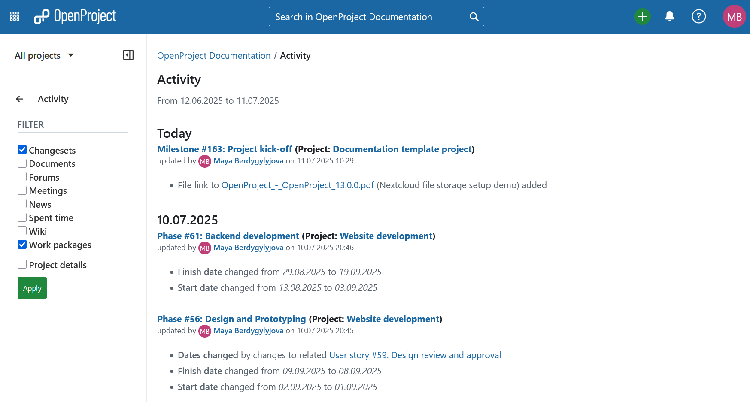Click the FILTER section label
750x402 pixels.
(30, 125)
